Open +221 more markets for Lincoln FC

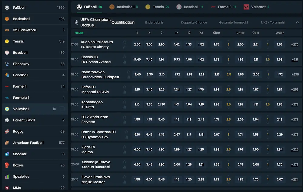[x=295, y=59]
